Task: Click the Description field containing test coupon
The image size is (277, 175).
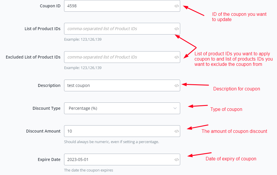Action: click(x=117, y=85)
